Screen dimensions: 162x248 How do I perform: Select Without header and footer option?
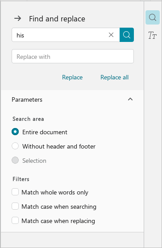pyautogui.click(x=15, y=146)
